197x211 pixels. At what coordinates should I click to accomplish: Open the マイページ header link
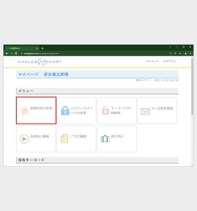click(152, 61)
